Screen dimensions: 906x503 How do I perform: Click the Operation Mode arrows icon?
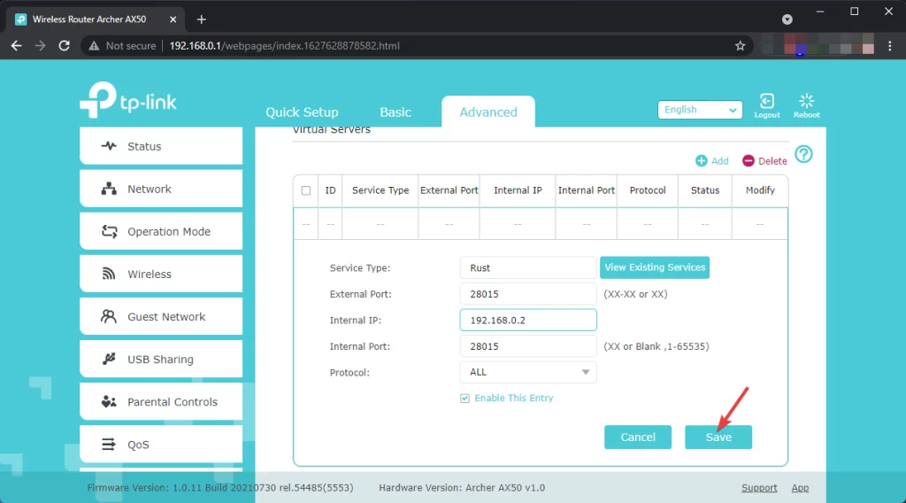(x=109, y=231)
